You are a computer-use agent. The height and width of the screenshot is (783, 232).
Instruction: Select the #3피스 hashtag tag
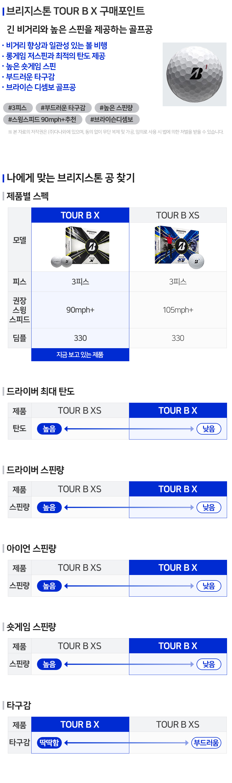pos(18,108)
